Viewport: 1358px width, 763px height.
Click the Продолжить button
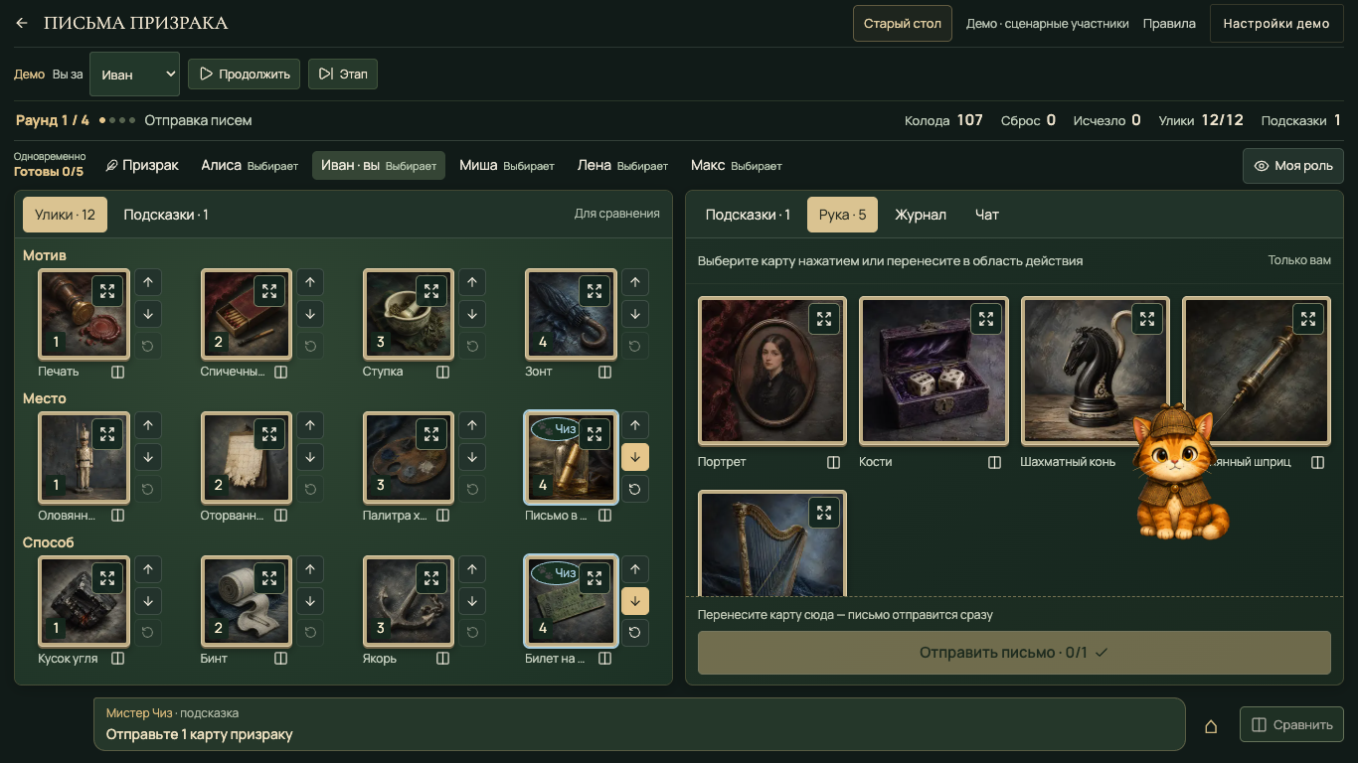pyautogui.click(x=244, y=75)
